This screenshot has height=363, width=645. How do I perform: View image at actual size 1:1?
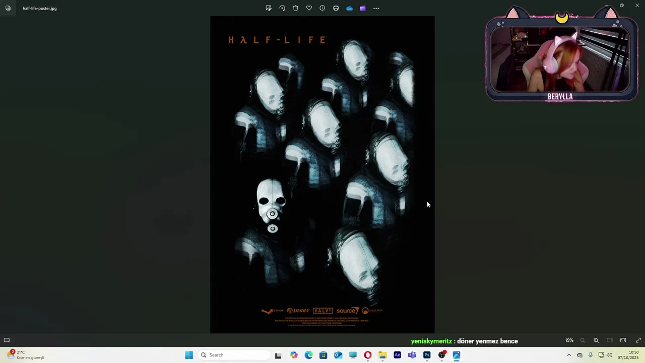[x=623, y=340]
